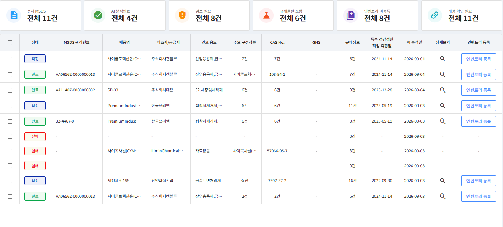
Task: Click the 상태 column header
Action: (35, 43)
